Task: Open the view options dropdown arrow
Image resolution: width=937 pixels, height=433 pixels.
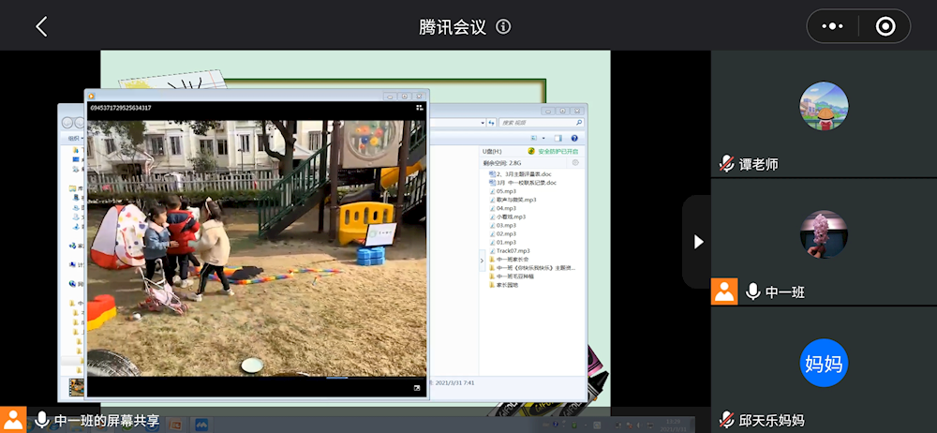Action: tap(543, 138)
